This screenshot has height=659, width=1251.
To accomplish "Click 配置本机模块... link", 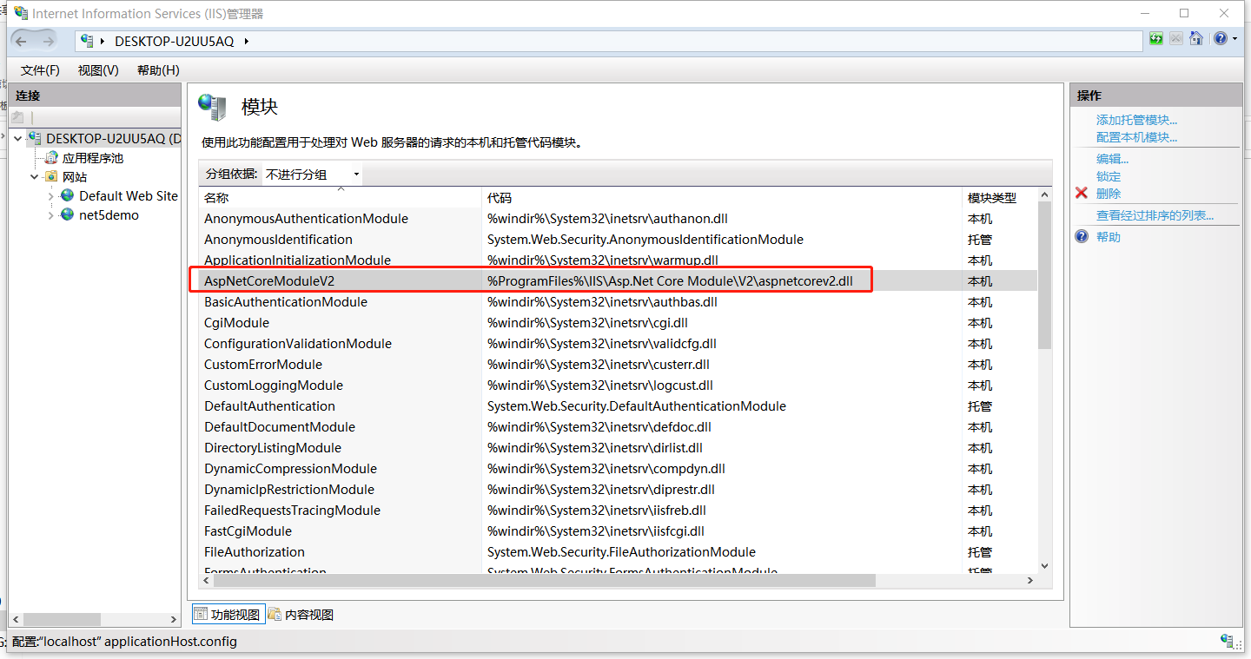I will click(x=1136, y=137).
